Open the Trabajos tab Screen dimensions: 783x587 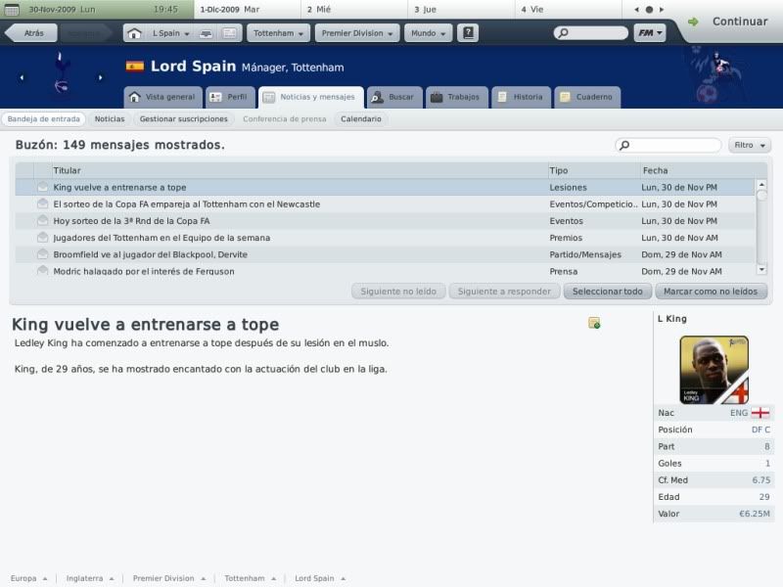[x=457, y=97]
